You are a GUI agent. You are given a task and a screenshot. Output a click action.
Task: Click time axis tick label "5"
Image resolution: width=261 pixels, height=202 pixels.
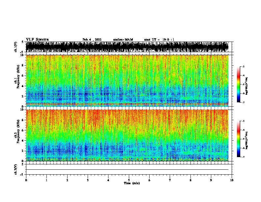pos(129,180)
